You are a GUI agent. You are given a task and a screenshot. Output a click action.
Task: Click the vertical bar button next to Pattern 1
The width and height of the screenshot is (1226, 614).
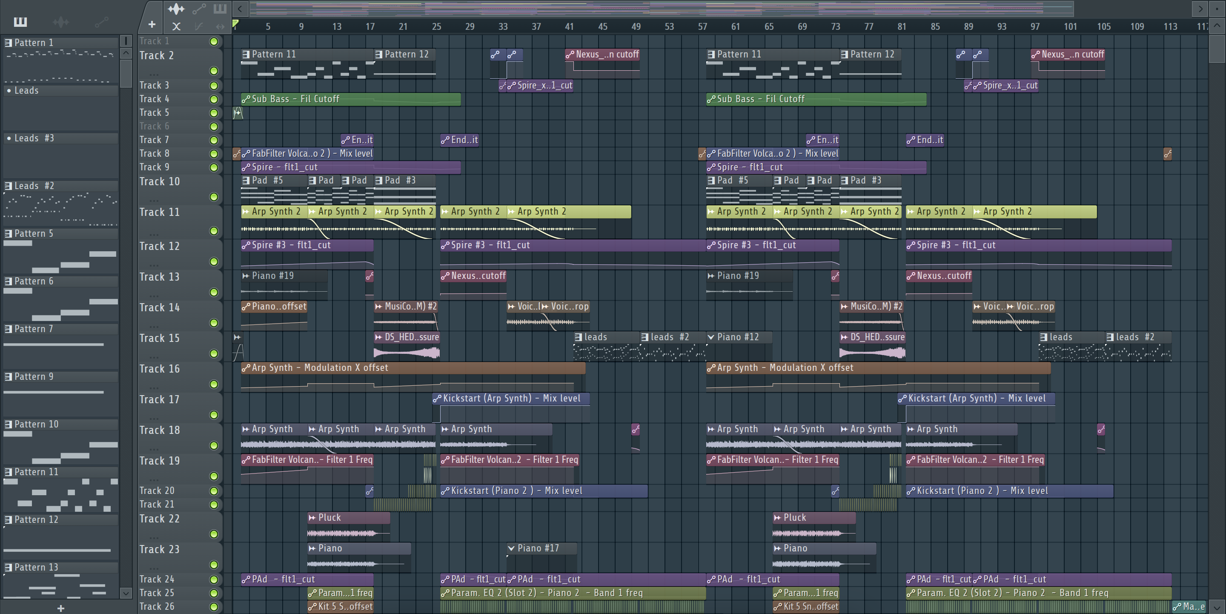click(x=126, y=40)
